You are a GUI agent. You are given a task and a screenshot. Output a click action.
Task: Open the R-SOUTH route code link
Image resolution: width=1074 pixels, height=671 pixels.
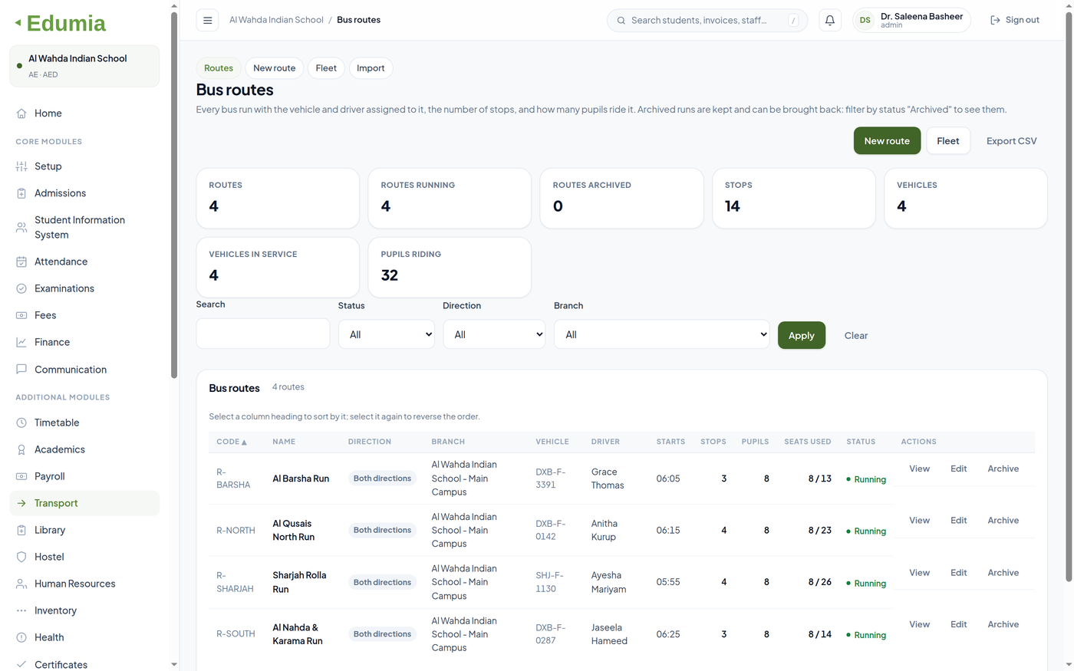click(236, 634)
